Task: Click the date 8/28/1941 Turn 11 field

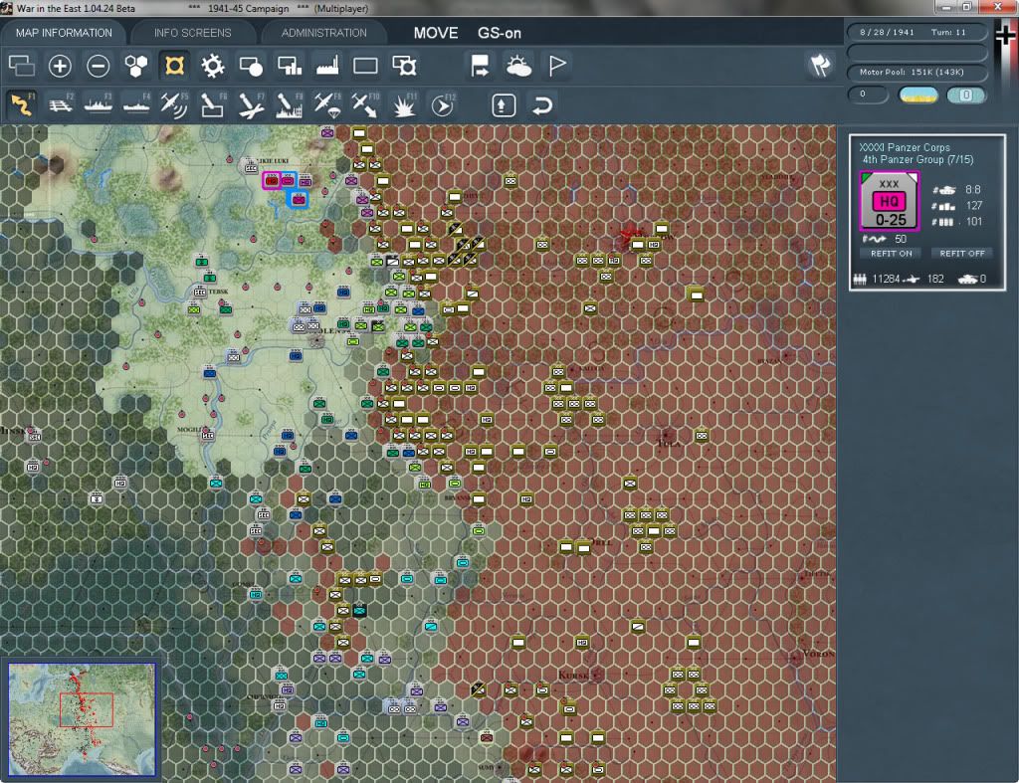Action: 917,32
